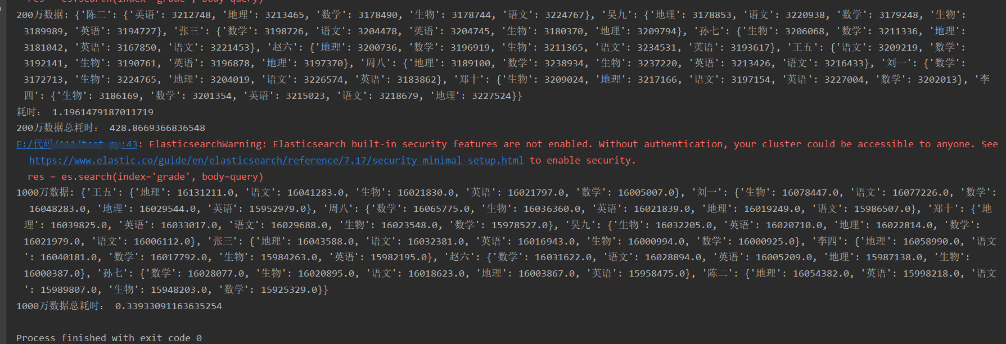Click the red 'res = es.search(index='grade', body=query)' line
The image size is (1006, 344).
point(145,176)
